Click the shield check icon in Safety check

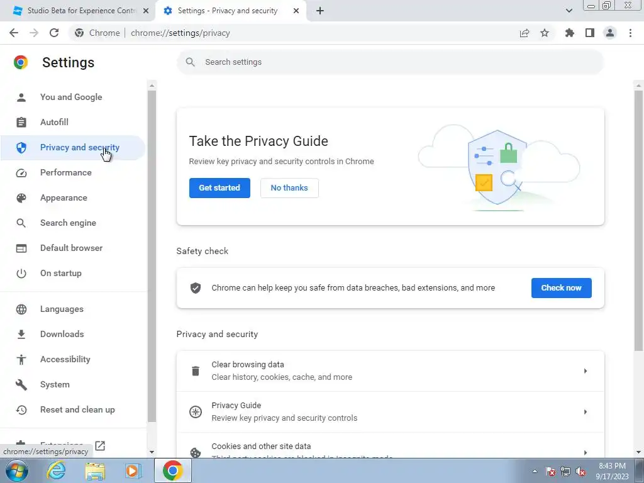(x=196, y=288)
